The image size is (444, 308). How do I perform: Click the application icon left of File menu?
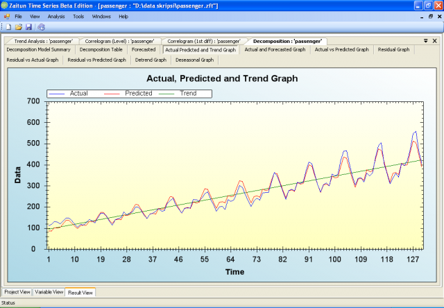click(6, 16)
